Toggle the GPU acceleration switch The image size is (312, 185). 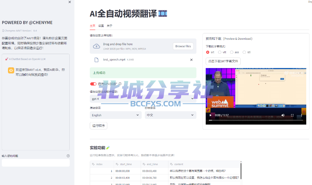93,84
